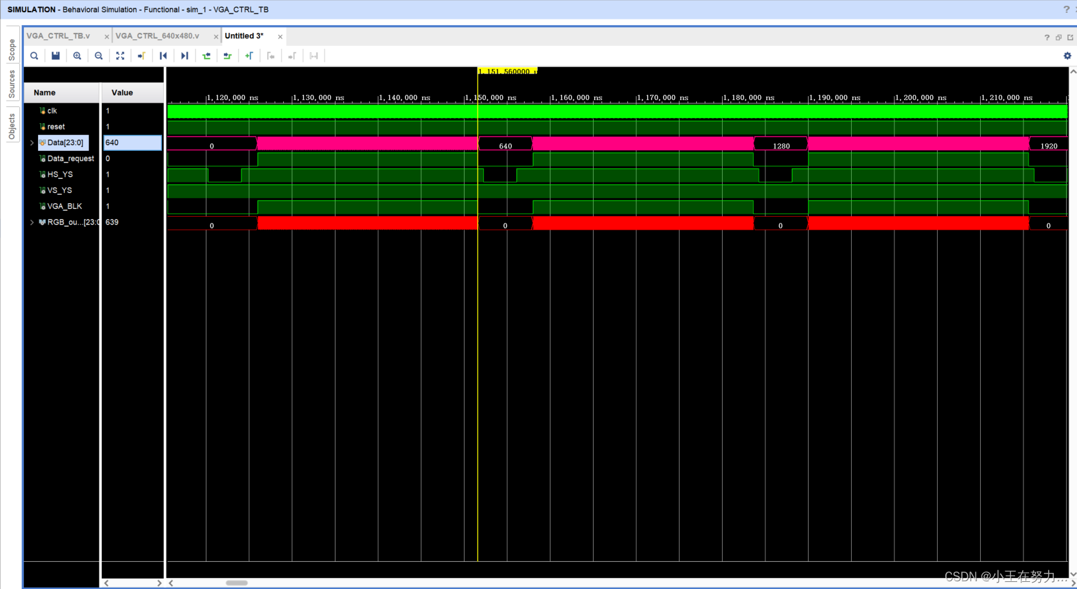Jump to the waveform end time
This screenshot has width=1077, height=589.
[x=185, y=56]
